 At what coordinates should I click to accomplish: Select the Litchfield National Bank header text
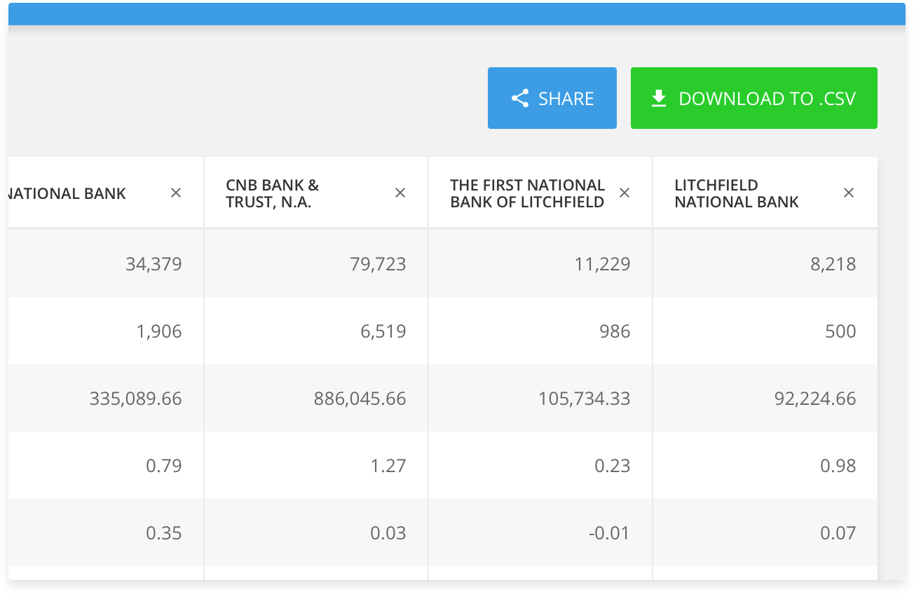pyautogui.click(x=737, y=193)
